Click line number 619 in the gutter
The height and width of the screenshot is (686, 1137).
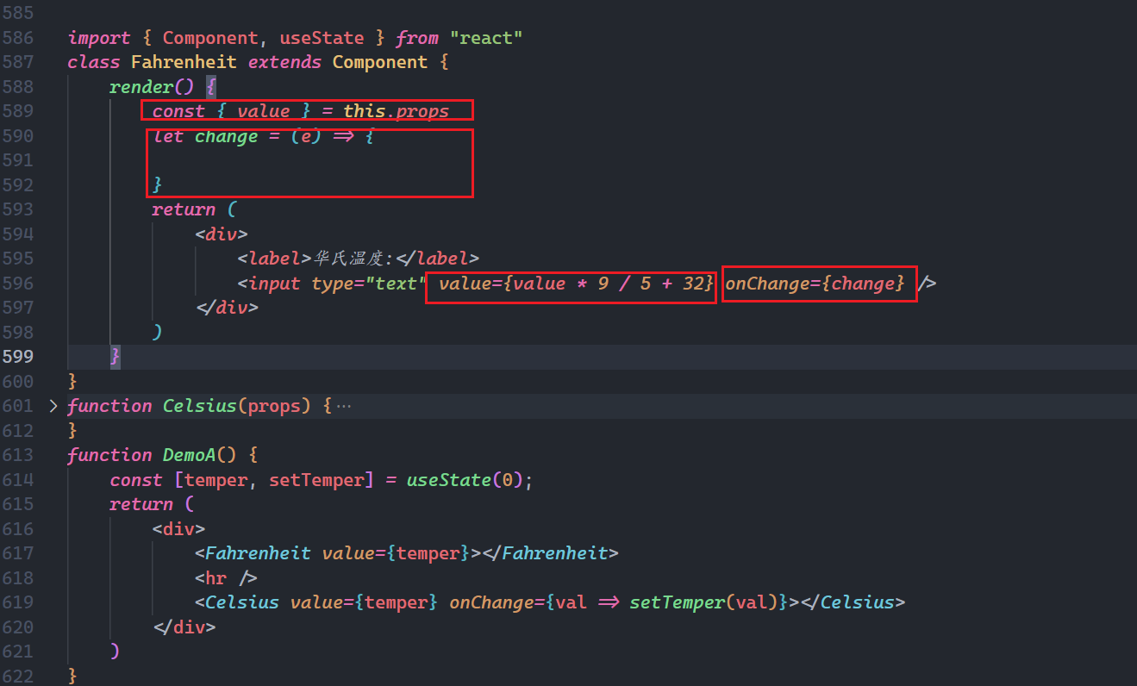(19, 602)
